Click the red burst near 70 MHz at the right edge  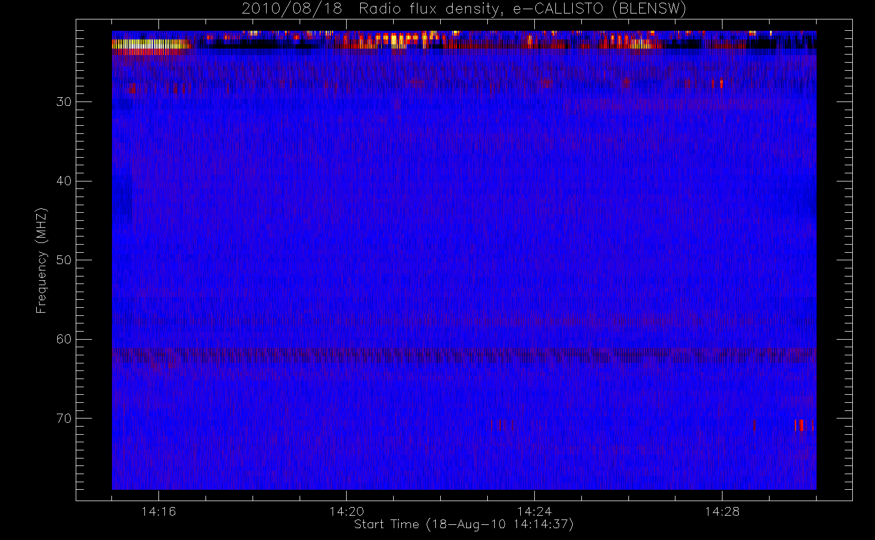pyautogui.click(x=804, y=425)
